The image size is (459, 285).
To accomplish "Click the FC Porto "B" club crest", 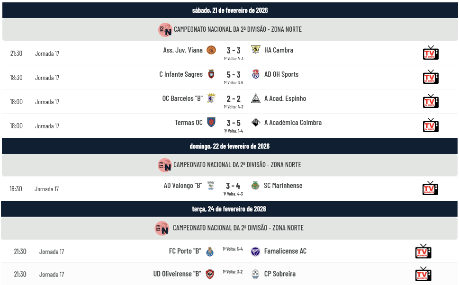I will 210,251.
